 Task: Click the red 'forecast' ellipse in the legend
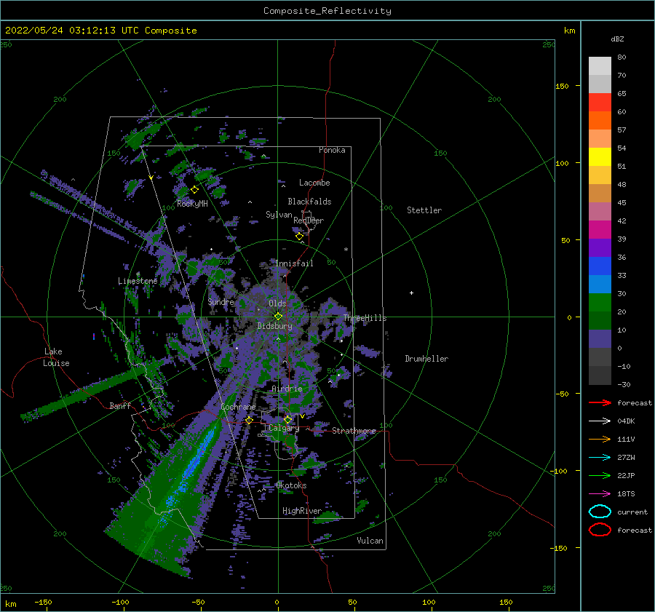coord(600,530)
